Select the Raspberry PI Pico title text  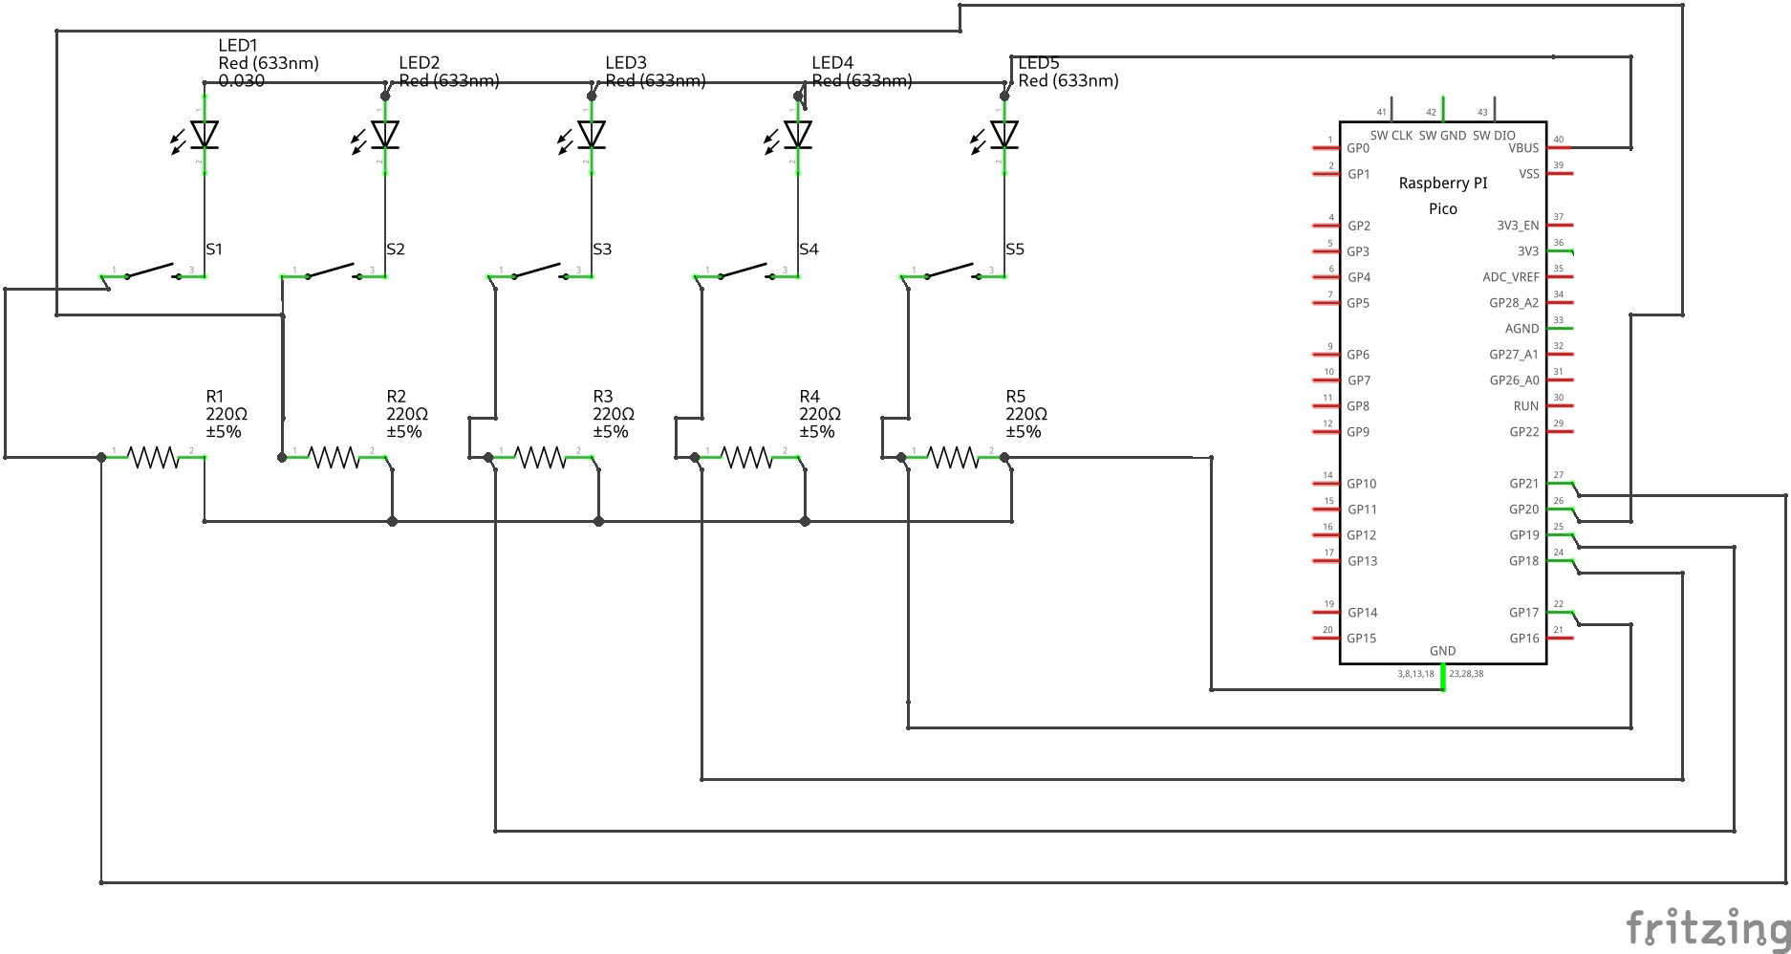coord(1442,195)
